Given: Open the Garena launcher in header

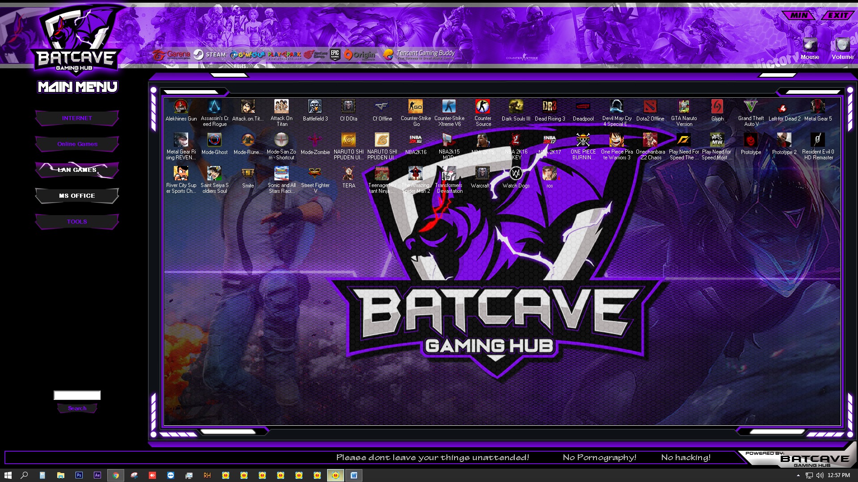Looking at the screenshot, I should [x=171, y=54].
